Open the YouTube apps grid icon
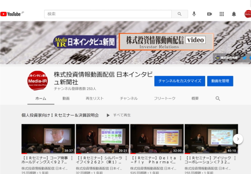Image resolution: width=251 pixels, height=174 pixels. (222, 14)
